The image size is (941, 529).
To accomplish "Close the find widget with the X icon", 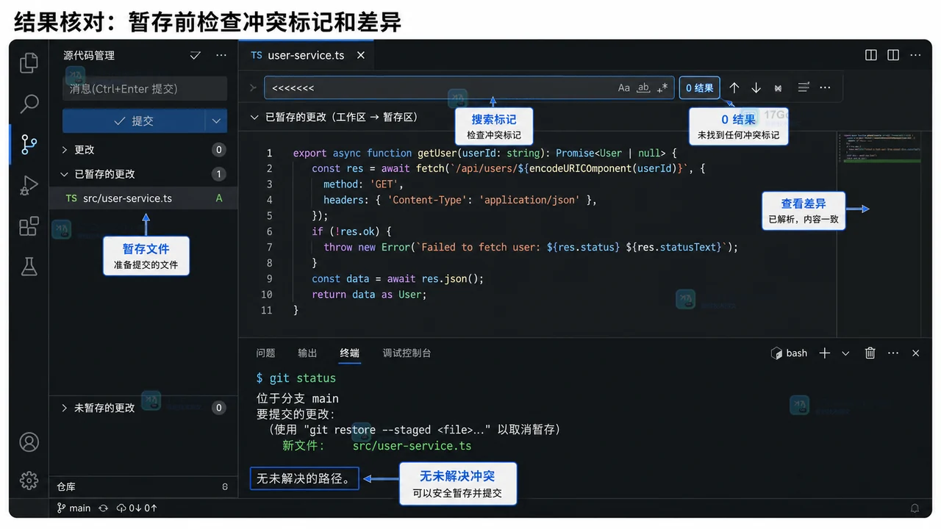I will (778, 88).
